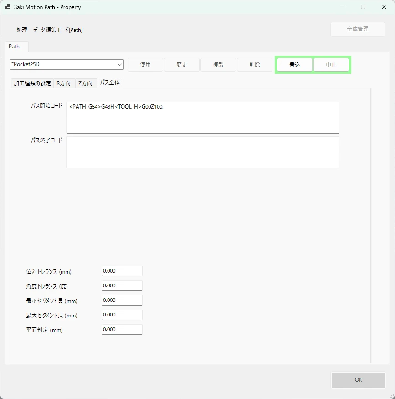Click the Saki Motion Path app icon
395x399 pixels.
click(x=8, y=7)
